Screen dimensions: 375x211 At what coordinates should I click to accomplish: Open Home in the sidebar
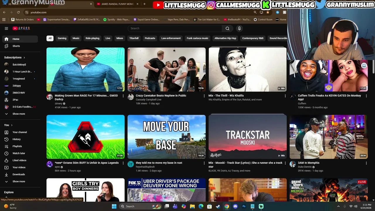pyautogui.click(x=20, y=39)
